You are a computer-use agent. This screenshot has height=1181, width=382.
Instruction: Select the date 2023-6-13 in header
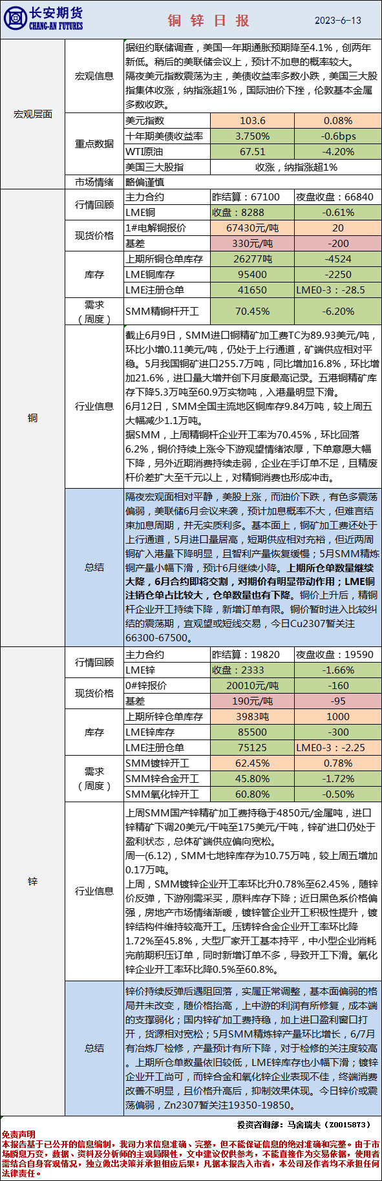coord(337,21)
